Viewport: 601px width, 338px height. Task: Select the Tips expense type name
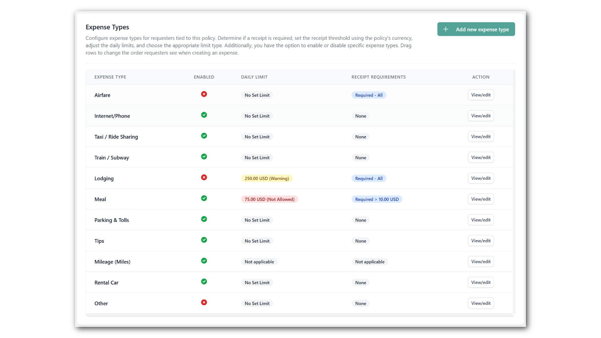click(99, 241)
